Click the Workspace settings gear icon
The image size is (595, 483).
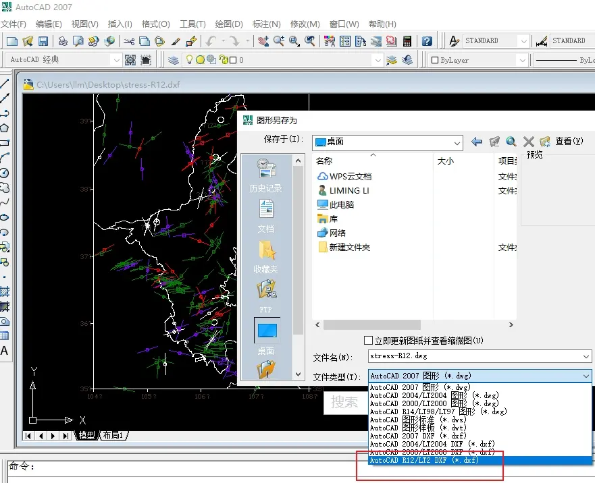click(x=130, y=60)
